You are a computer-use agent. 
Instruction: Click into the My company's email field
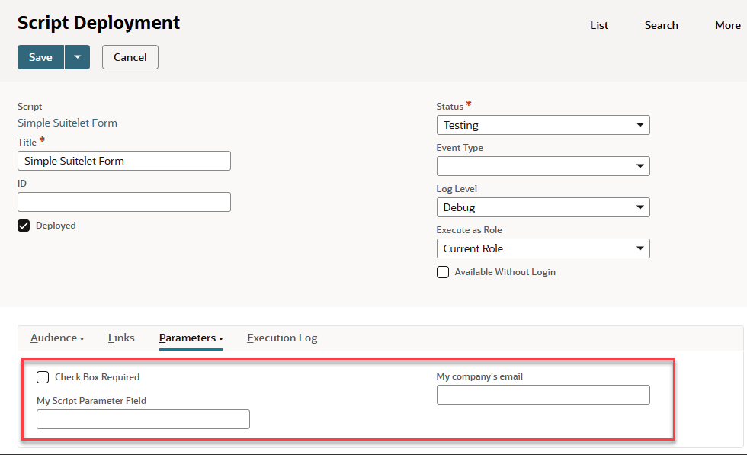[x=543, y=395]
